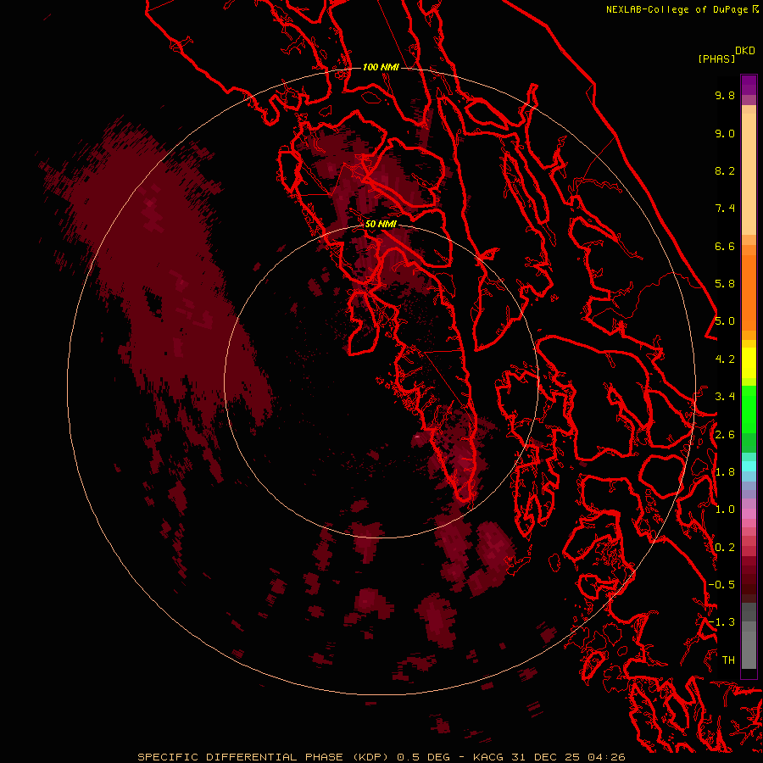
Task: Click the DKD product label above legend
Action: click(x=745, y=51)
